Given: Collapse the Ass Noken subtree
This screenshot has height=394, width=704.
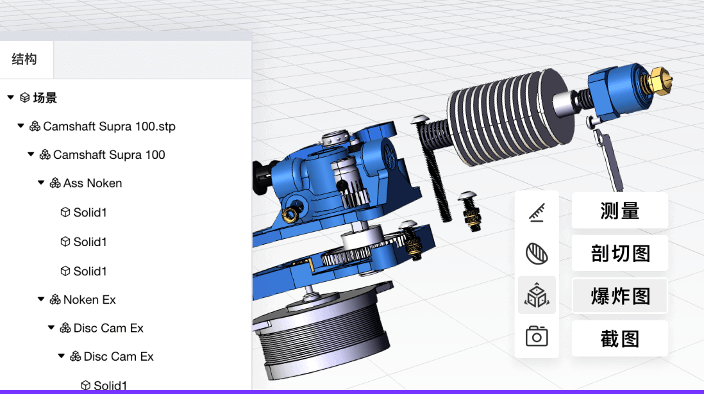Looking at the screenshot, I should pos(40,183).
